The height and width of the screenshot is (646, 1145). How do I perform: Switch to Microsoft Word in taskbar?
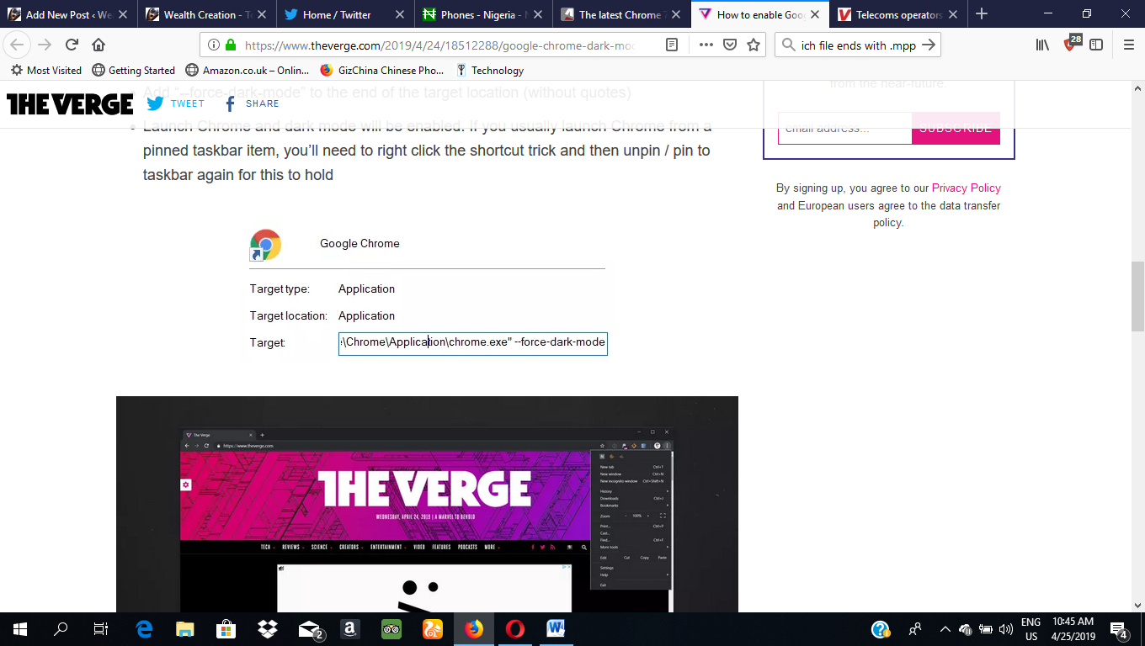(556, 629)
